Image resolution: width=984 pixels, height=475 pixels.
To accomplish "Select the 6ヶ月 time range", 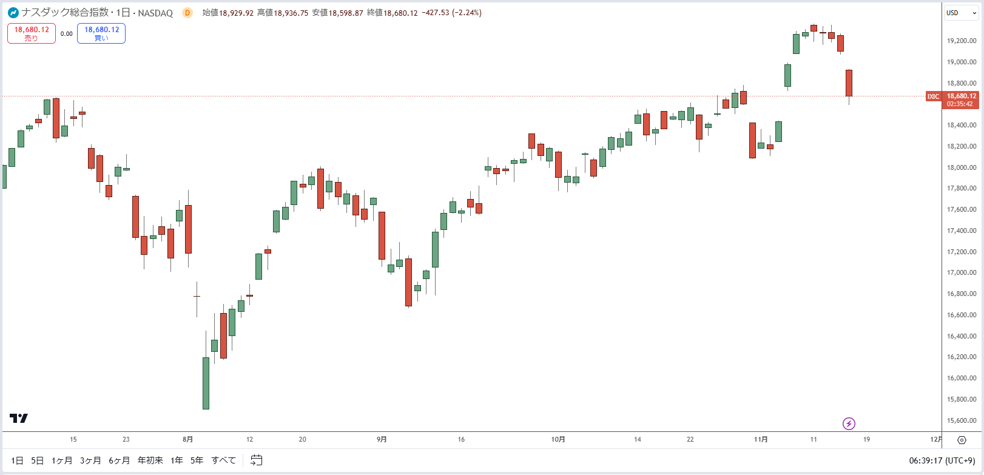I will (x=119, y=460).
